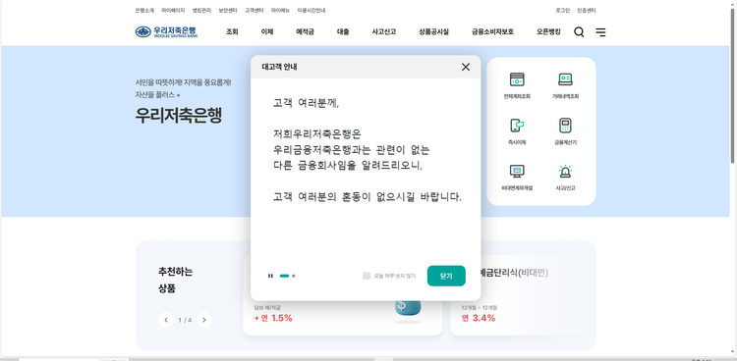
Task: Click the 1 / 4 page counter
Action: click(x=185, y=320)
